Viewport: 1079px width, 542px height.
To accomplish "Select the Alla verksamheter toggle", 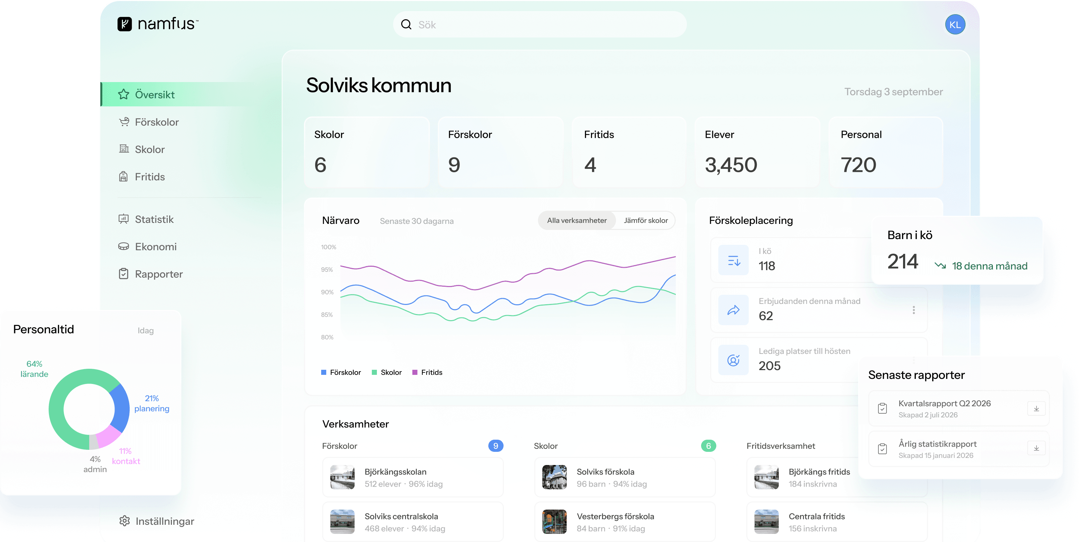I will 576,220.
